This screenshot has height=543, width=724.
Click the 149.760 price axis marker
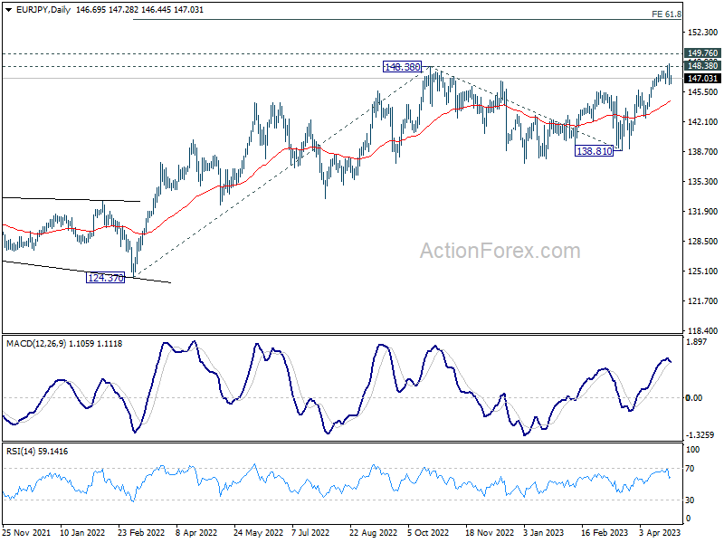point(702,53)
